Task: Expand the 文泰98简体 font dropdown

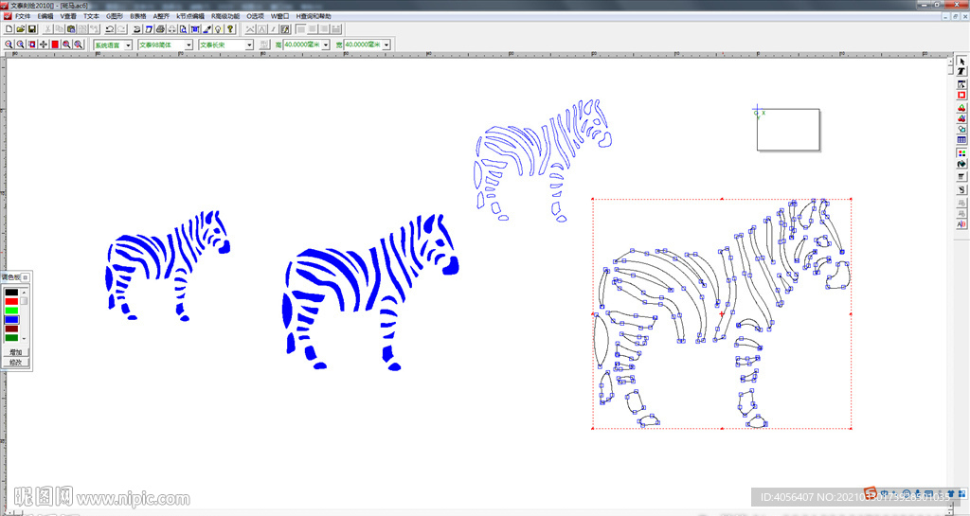Action: (x=189, y=44)
